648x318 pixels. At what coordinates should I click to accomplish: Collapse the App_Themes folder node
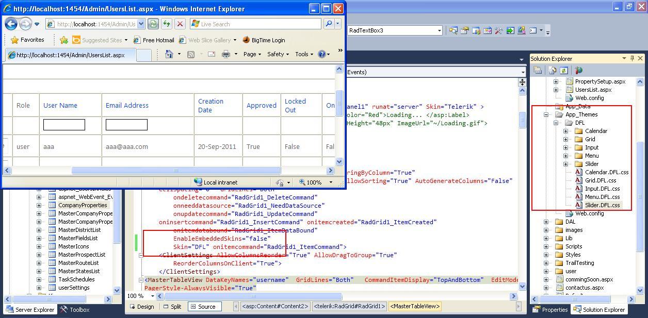pyautogui.click(x=546, y=114)
